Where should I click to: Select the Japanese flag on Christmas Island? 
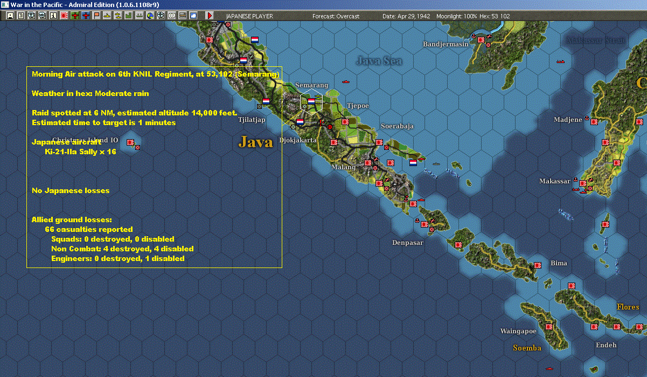click(x=130, y=142)
